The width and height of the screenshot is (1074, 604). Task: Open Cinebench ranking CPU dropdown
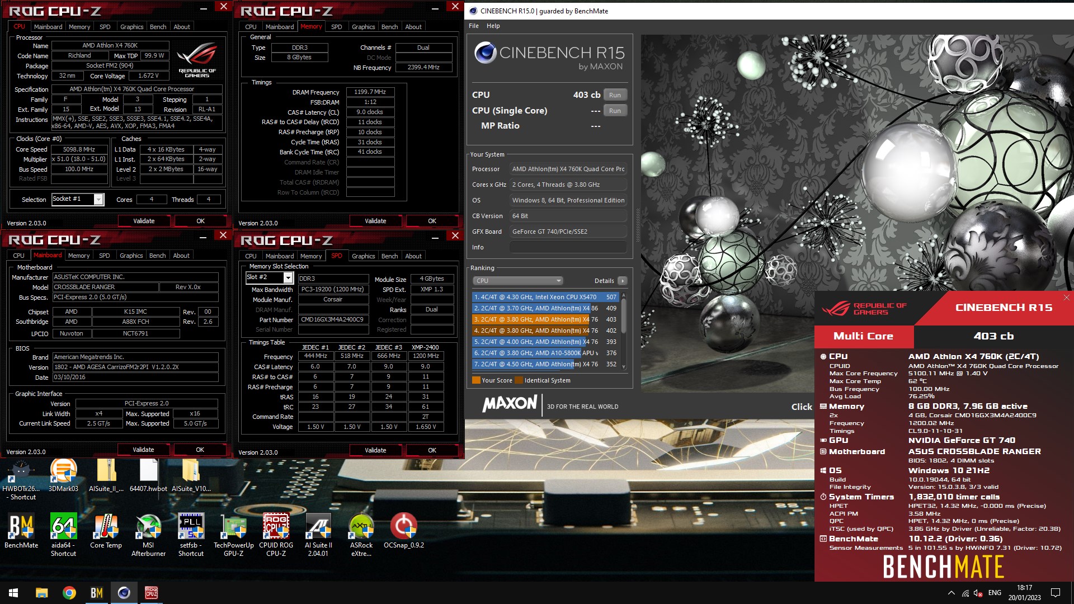pyautogui.click(x=517, y=281)
